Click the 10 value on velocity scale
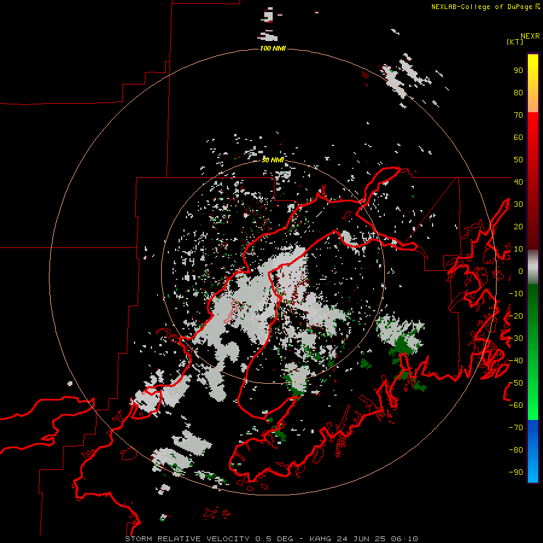 point(518,249)
